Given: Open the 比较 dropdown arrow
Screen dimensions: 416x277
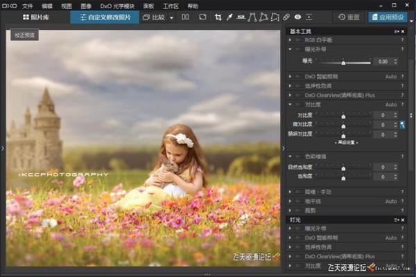Looking at the screenshot, I should [x=172, y=17].
